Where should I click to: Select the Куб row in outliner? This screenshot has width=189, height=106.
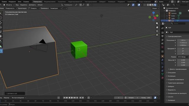175,21
